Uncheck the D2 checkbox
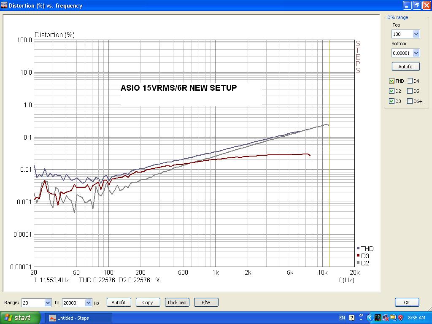Screen dimensions: 432x324 (x=391, y=91)
